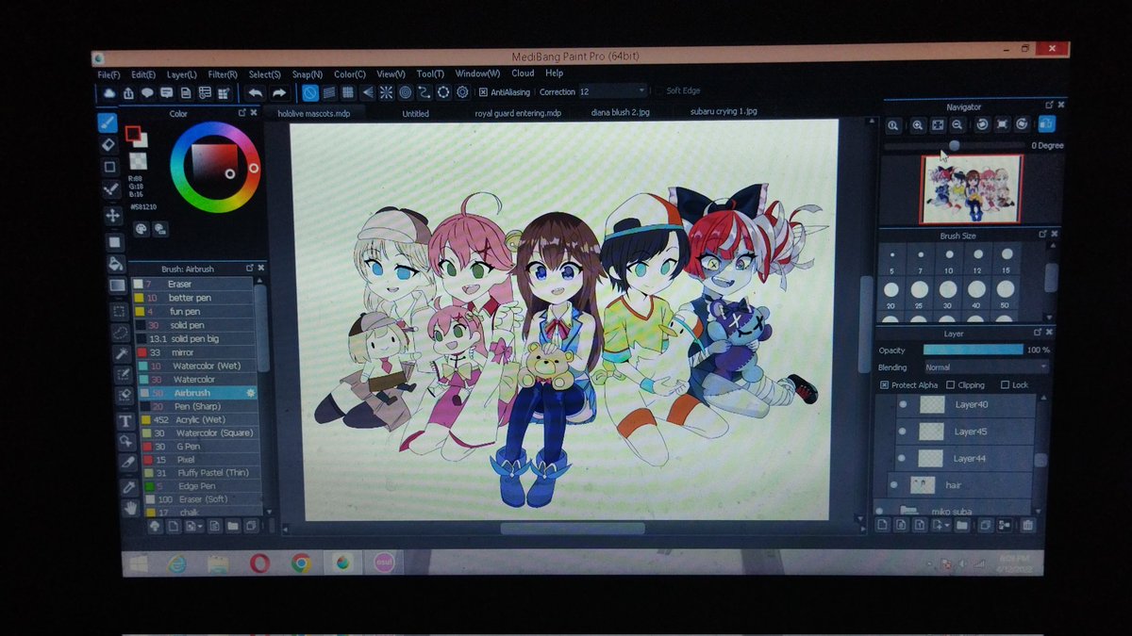Viewport: 1132px width, 636px height.
Task: Delete layer with the trash icon
Action: pyautogui.click(x=1027, y=525)
